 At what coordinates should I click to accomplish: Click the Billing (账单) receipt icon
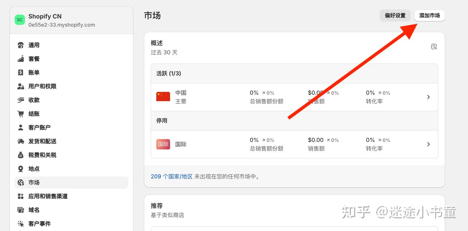coord(21,73)
